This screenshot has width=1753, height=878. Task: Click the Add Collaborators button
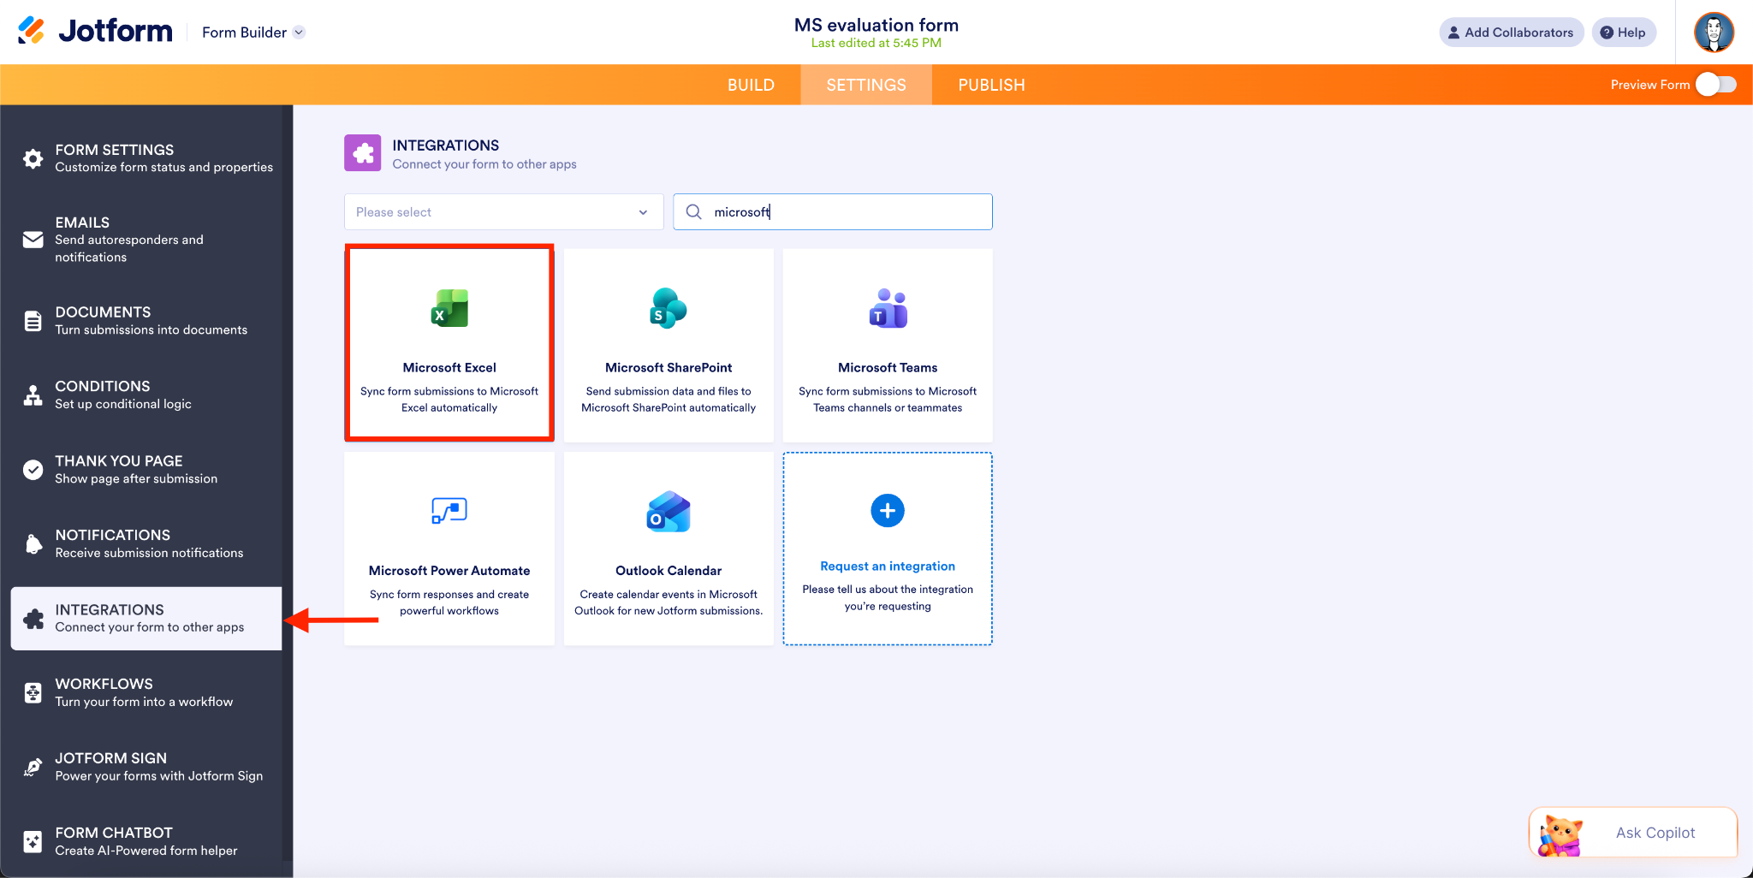(x=1510, y=32)
